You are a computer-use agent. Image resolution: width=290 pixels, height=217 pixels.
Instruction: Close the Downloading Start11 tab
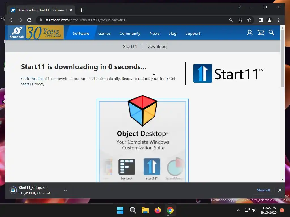click(x=71, y=10)
